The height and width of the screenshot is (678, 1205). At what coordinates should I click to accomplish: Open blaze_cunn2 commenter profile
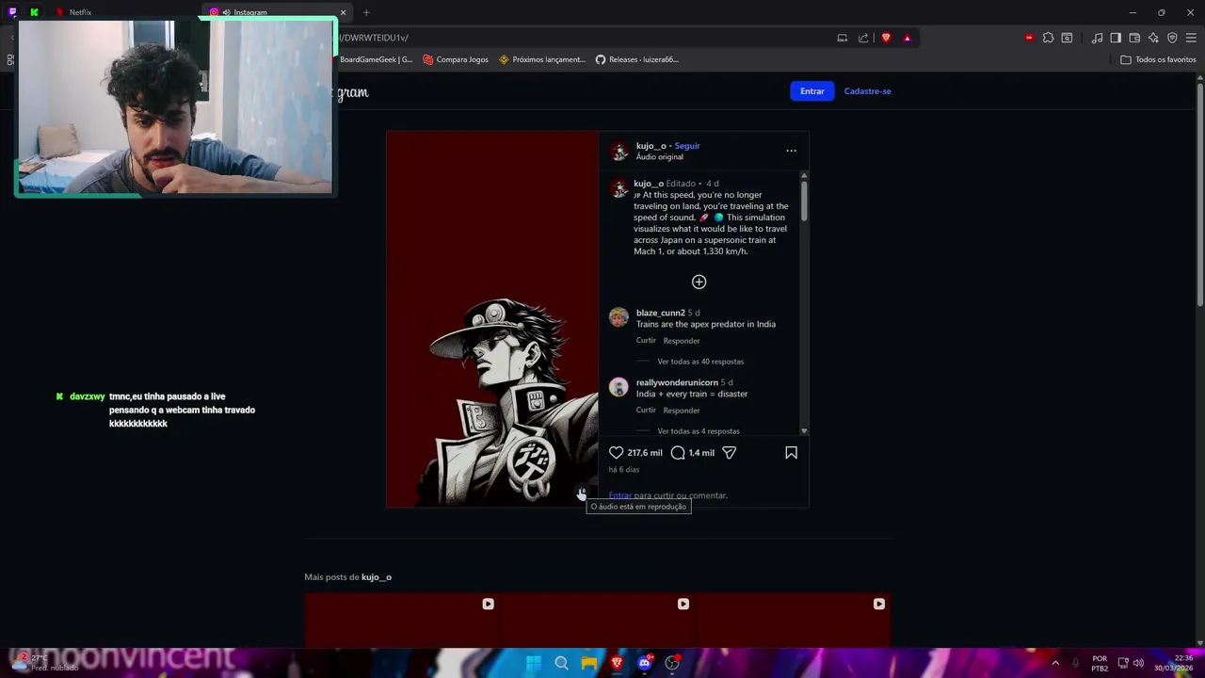pos(660,313)
